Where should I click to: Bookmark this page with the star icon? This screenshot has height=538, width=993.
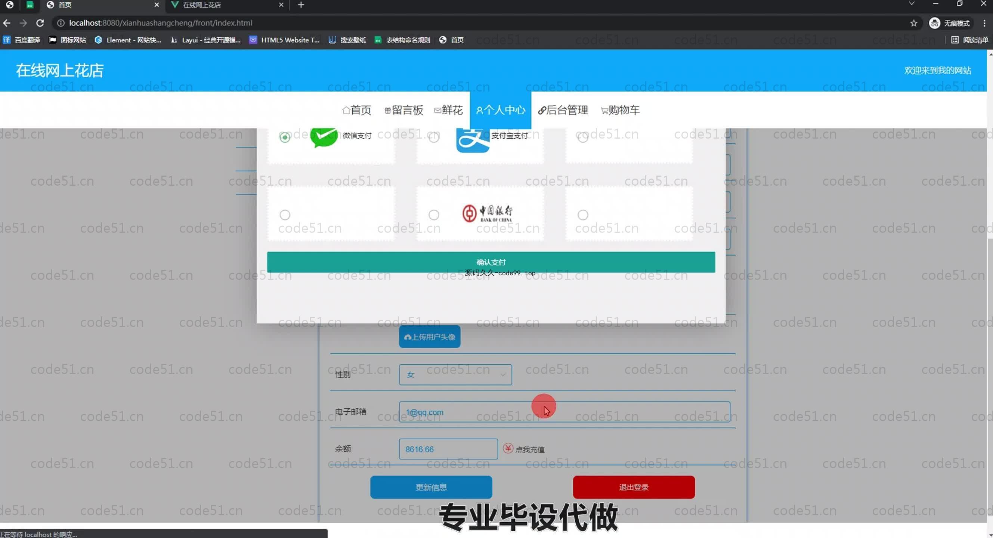[x=913, y=23]
